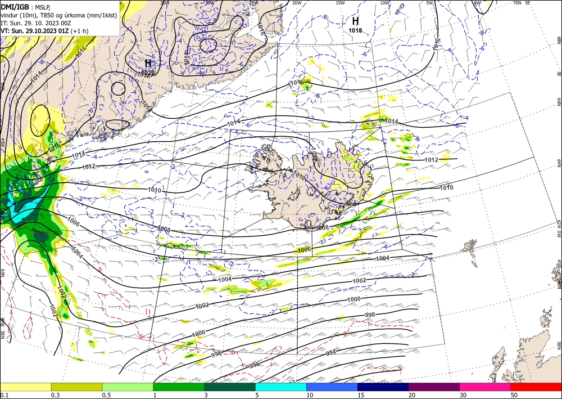This screenshot has width=562, height=399.
Task: Select the dark green 3 mm legend swatch
Action: tap(230, 387)
